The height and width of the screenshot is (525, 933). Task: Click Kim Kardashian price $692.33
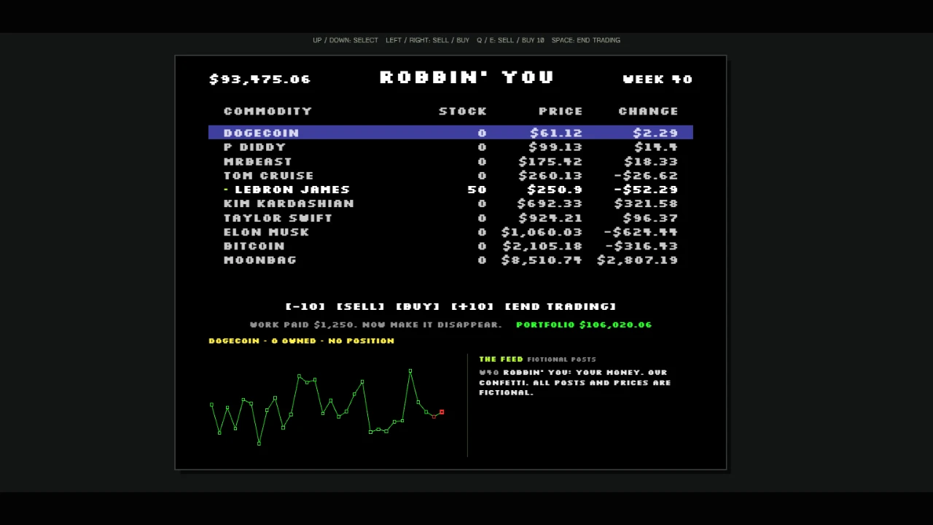pos(550,203)
